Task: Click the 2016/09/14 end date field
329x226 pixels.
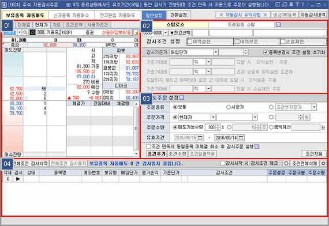Action: [226, 138]
